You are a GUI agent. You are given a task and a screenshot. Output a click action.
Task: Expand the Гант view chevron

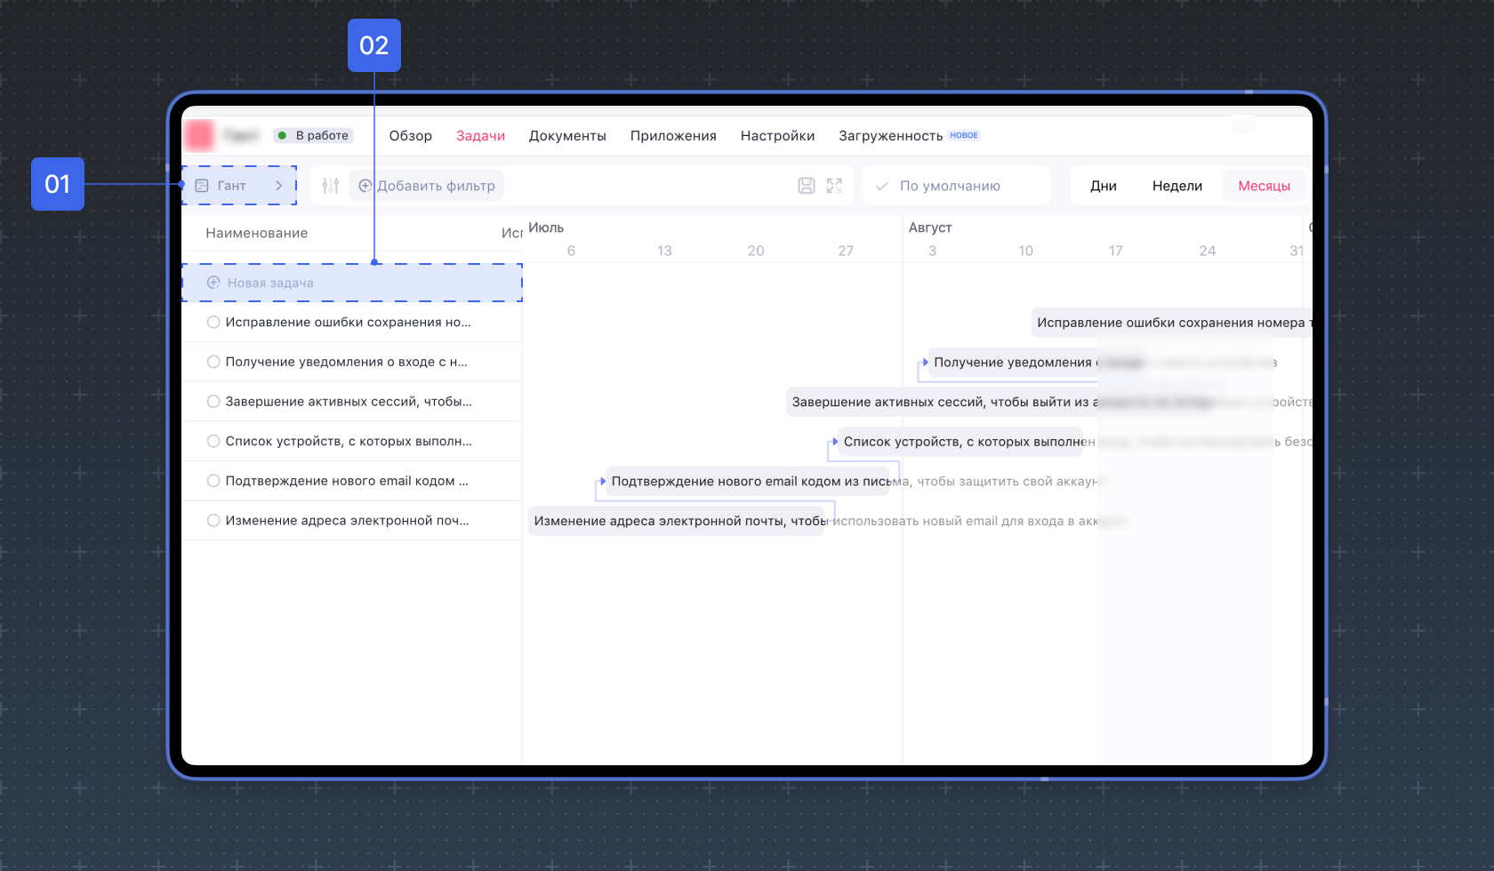pyautogui.click(x=279, y=186)
